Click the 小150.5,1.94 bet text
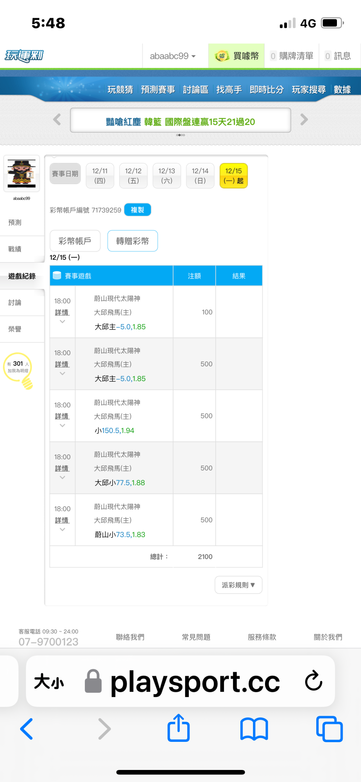 pyautogui.click(x=114, y=431)
